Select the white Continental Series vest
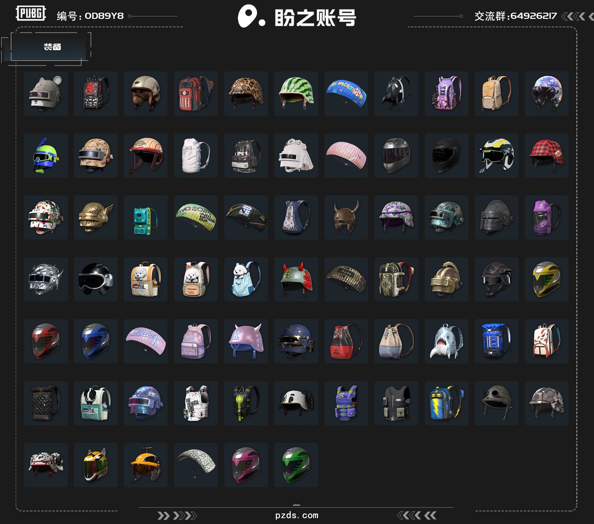Image resolution: width=594 pixels, height=524 pixels. click(196, 403)
